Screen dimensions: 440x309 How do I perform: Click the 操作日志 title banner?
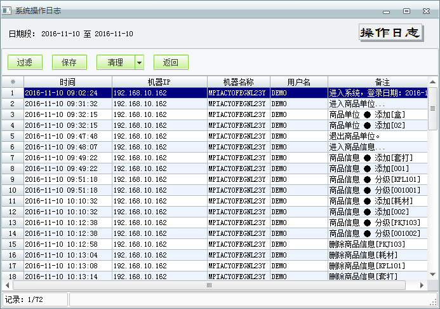(390, 33)
